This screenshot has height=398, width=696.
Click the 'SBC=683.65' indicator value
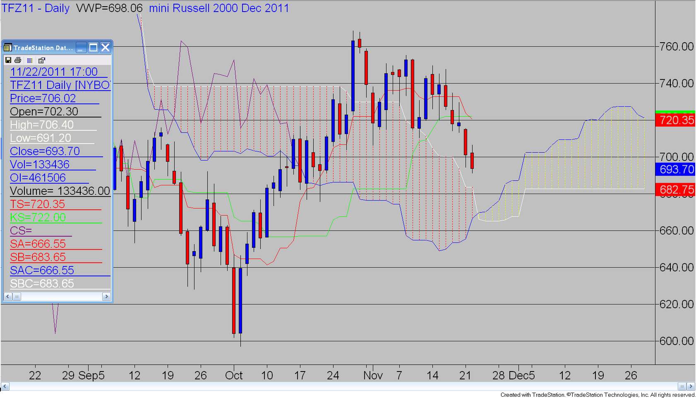pyautogui.click(x=42, y=284)
